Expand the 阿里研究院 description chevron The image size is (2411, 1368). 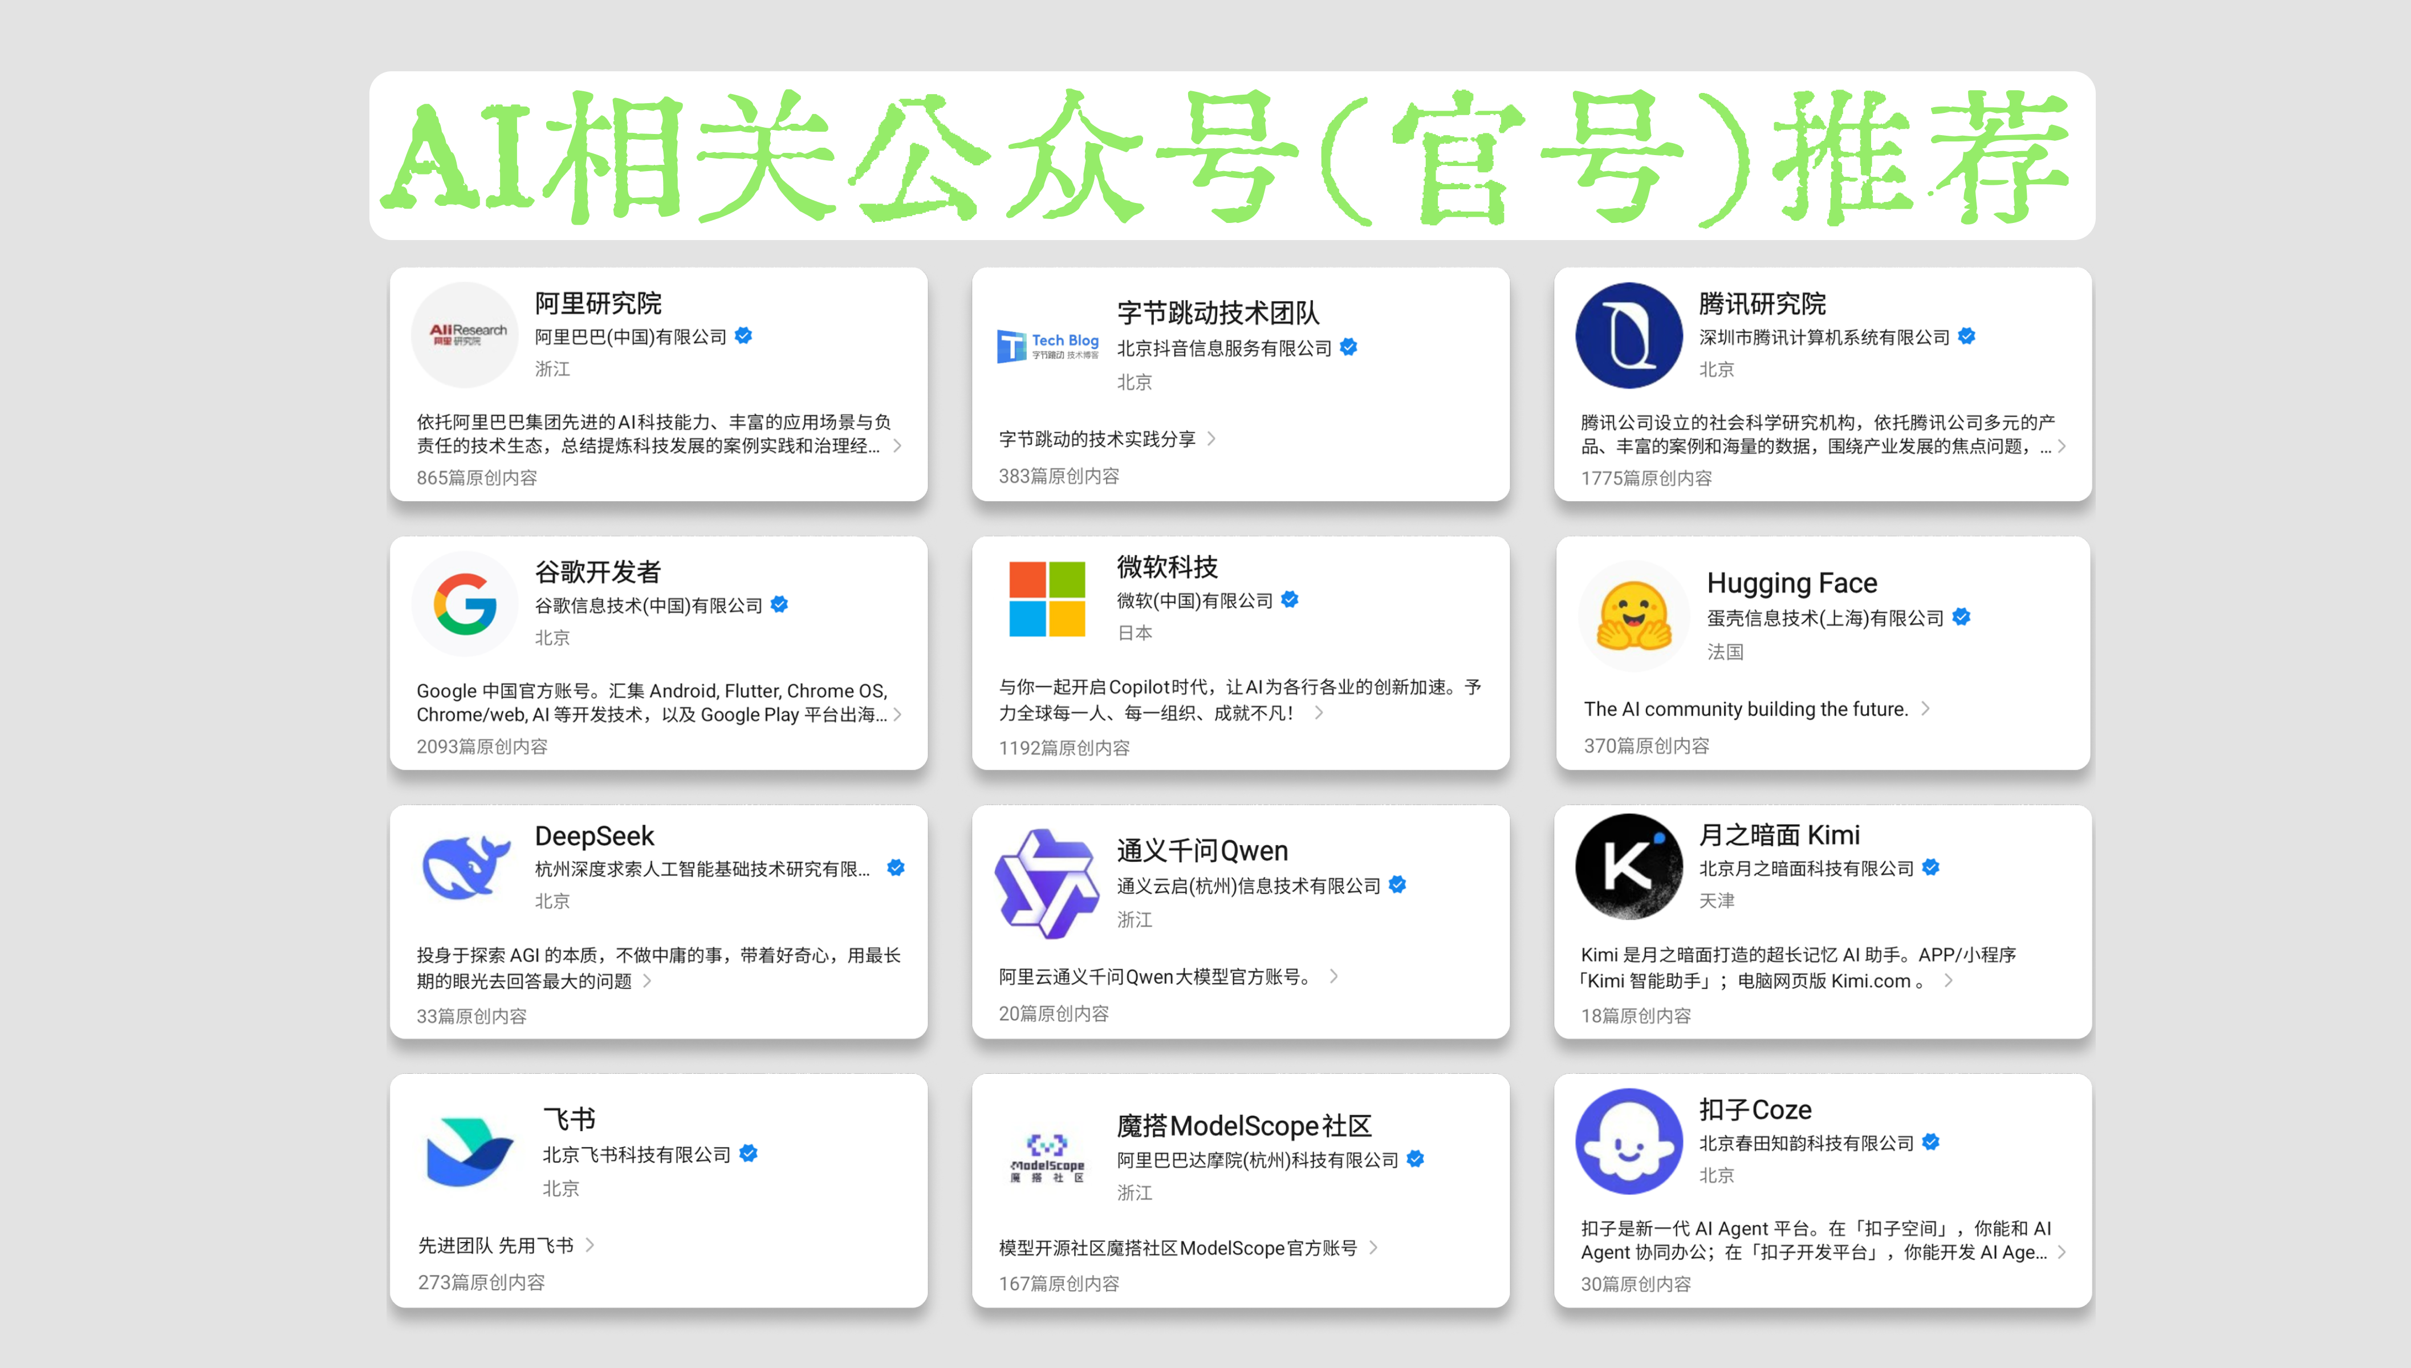tap(898, 445)
